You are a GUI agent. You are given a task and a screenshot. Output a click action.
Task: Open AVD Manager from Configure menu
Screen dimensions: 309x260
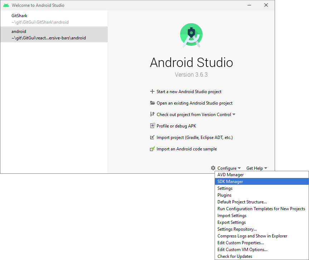pyautogui.click(x=262, y=174)
